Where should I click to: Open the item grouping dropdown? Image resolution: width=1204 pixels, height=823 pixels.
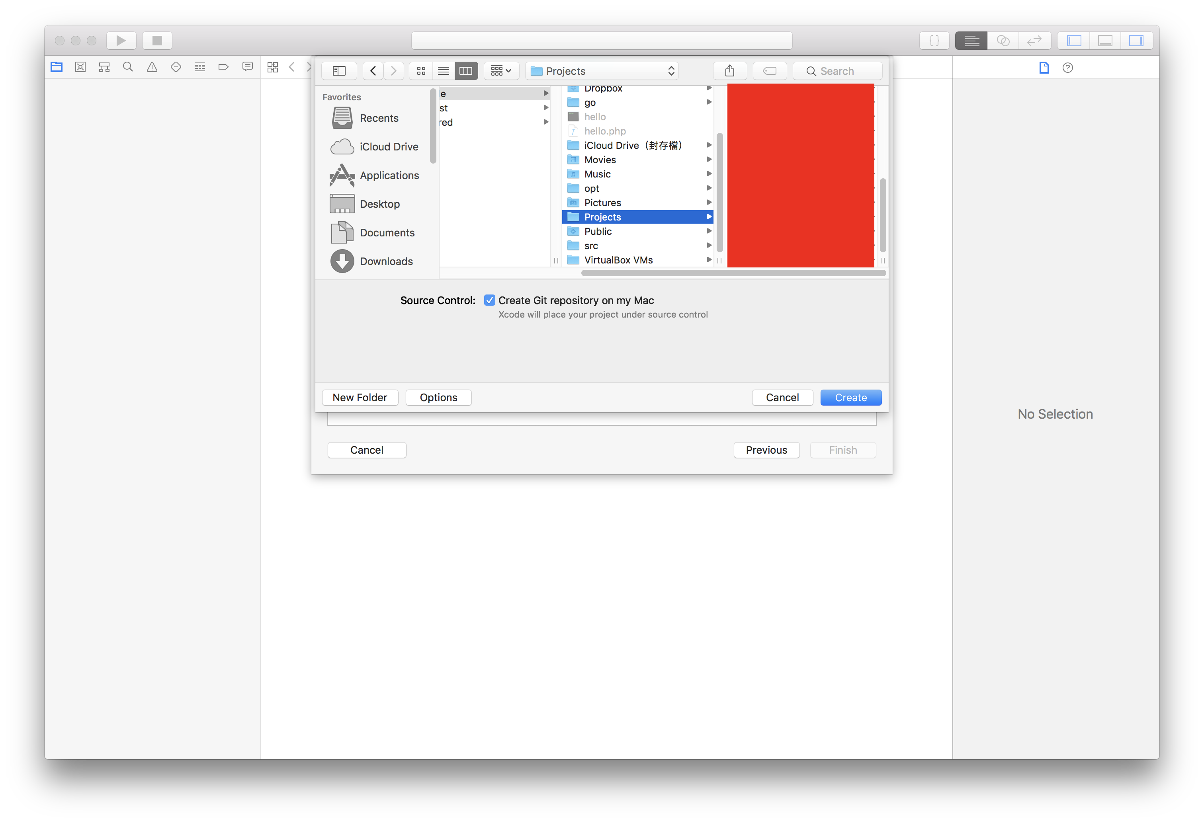(500, 71)
